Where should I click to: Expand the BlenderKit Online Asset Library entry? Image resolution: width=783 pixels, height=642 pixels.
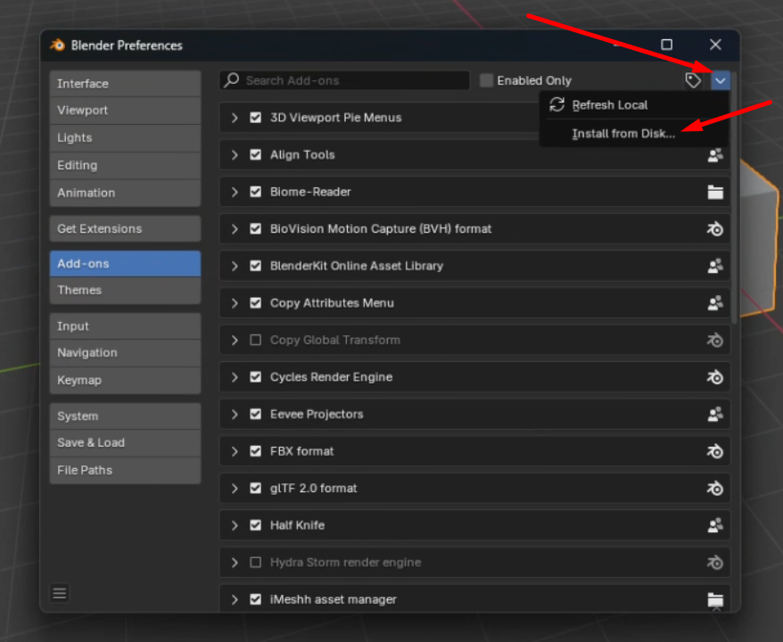(235, 266)
